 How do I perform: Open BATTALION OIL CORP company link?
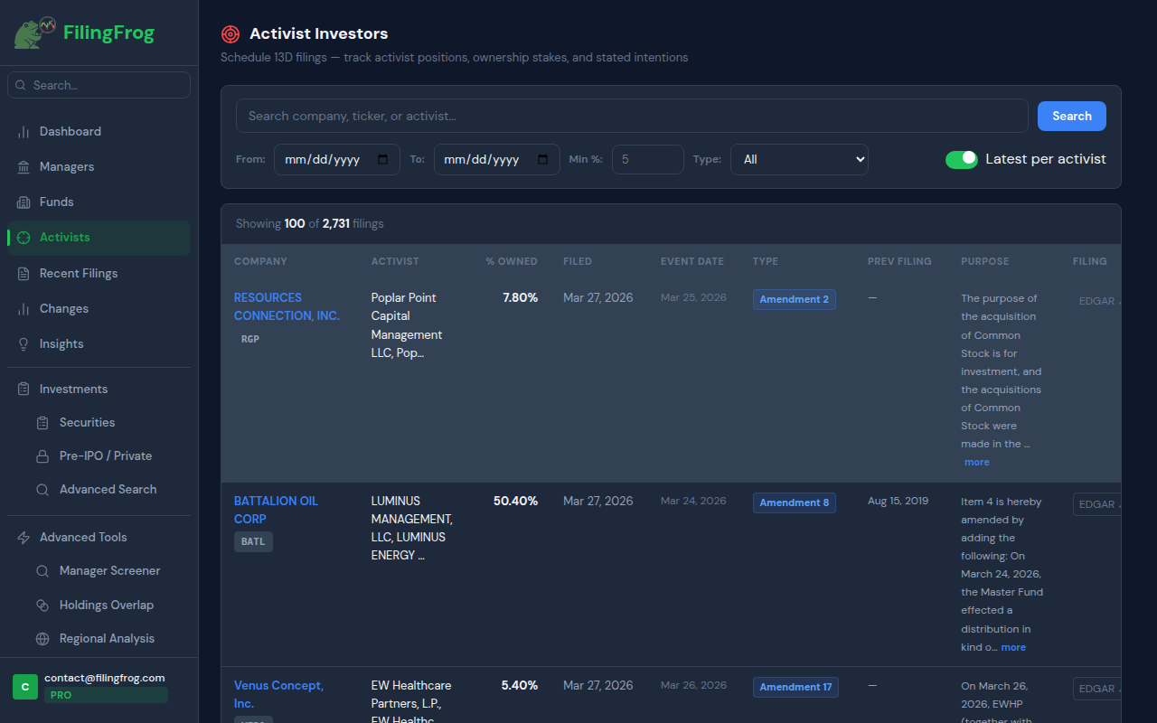pyautogui.click(x=276, y=510)
